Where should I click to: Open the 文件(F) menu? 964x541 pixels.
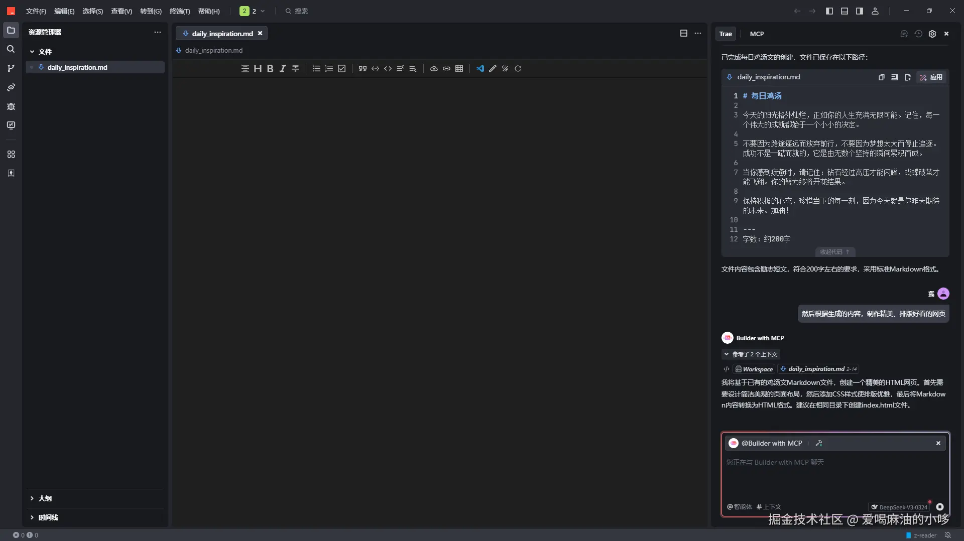click(36, 11)
